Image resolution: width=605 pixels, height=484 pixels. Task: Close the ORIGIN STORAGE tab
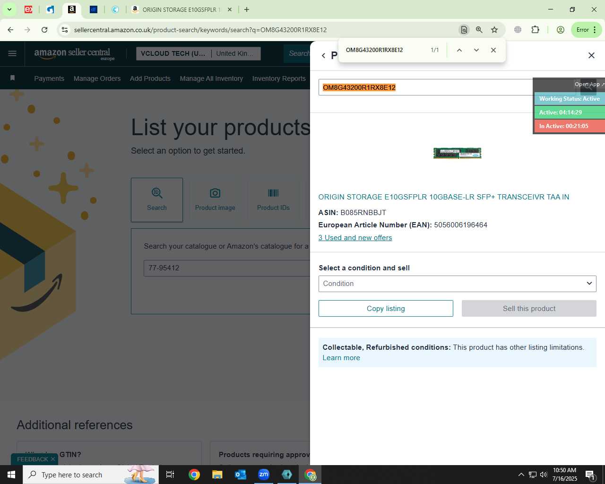tap(230, 9)
